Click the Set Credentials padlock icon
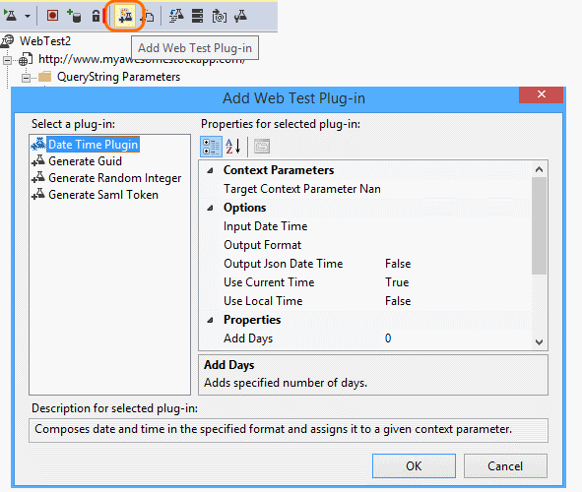The width and height of the screenshot is (582, 492). click(x=96, y=16)
